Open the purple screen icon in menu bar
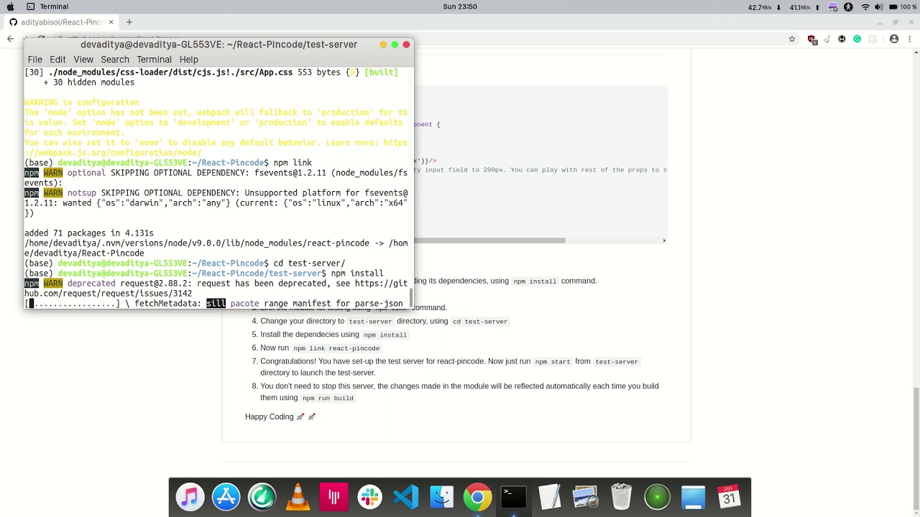Screen dimensions: 920x517 pyautogui.click(x=832, y=7)
